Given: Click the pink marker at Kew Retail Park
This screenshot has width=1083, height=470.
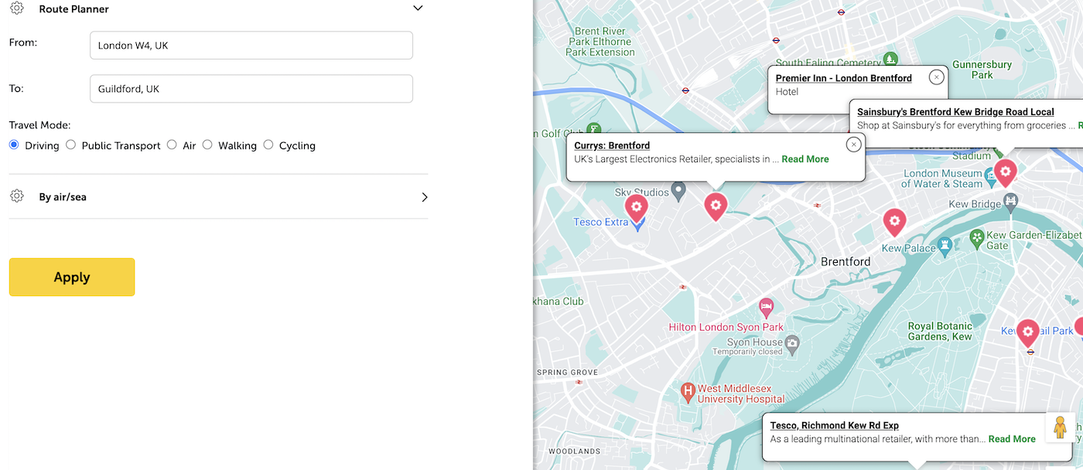Looking at the screenshot, I should click(1027, 334).
